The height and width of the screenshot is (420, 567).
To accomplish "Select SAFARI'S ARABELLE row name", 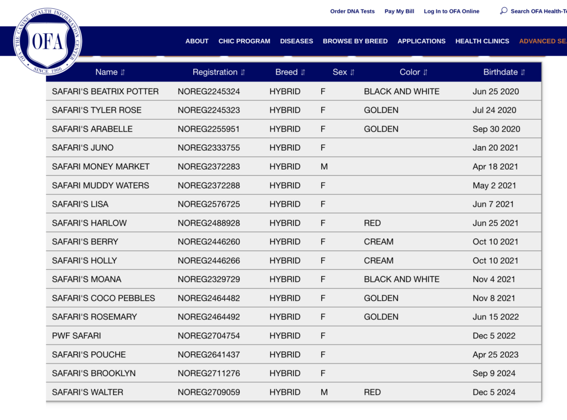I will [92, 129].
